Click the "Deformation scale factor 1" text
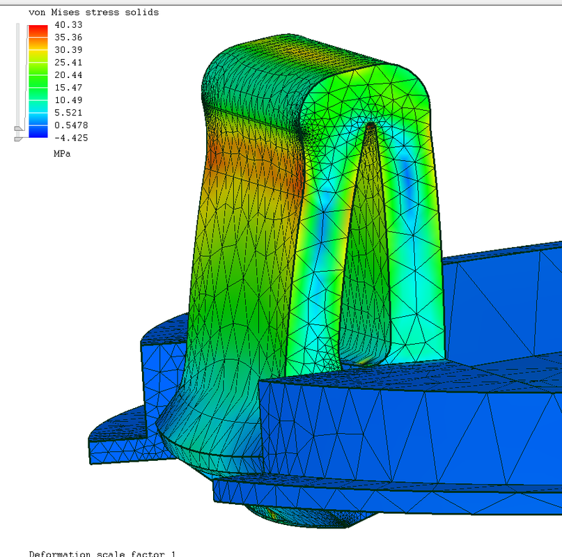Viewport: 562px width, 557px height. coord(102,554)
